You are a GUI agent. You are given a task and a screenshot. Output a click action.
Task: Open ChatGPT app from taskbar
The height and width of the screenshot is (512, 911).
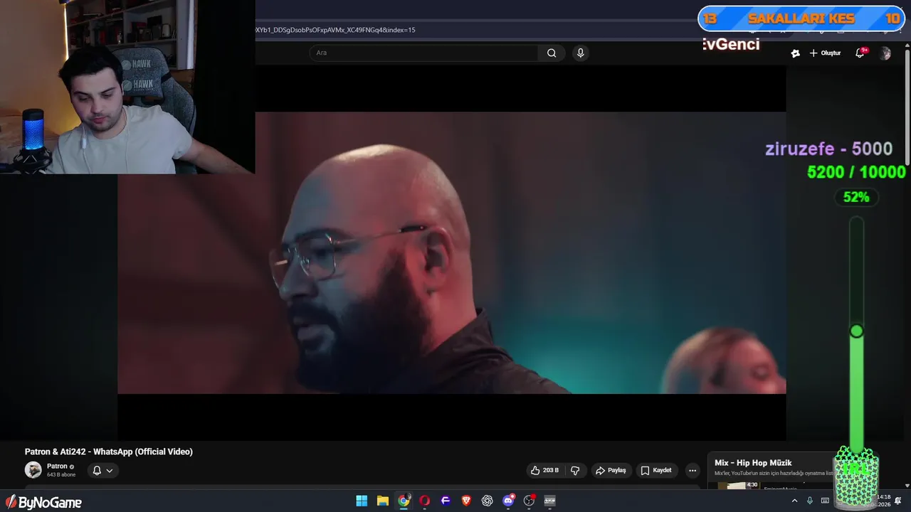tap(487, 501)
